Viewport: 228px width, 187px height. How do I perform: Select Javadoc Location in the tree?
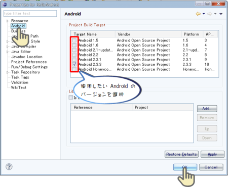pyautogui.click(x=27, y=57)
